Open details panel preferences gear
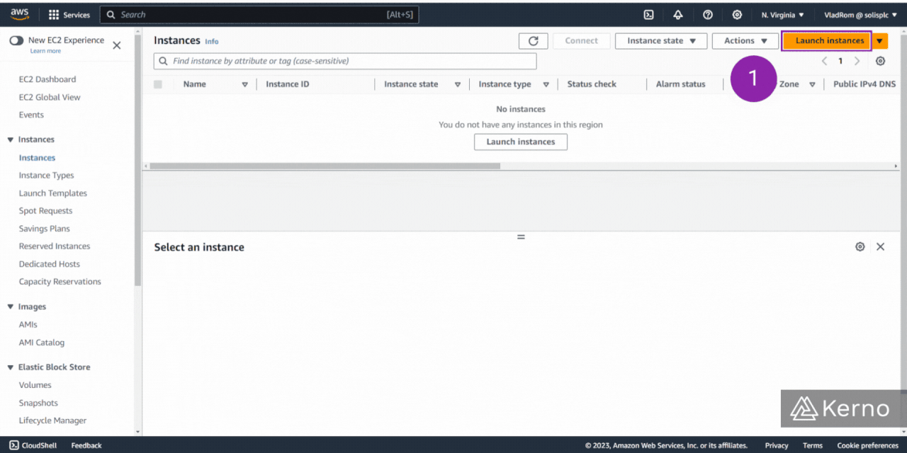This screenshot has width=907, height=453. (x=860, y=247)
